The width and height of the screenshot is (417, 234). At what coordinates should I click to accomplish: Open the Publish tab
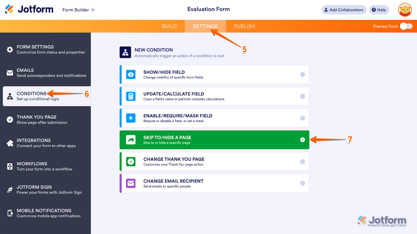244,26
